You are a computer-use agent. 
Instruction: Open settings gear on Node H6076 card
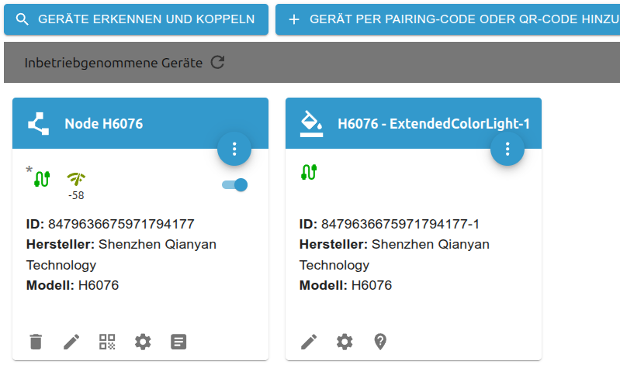tap(143, 342)
